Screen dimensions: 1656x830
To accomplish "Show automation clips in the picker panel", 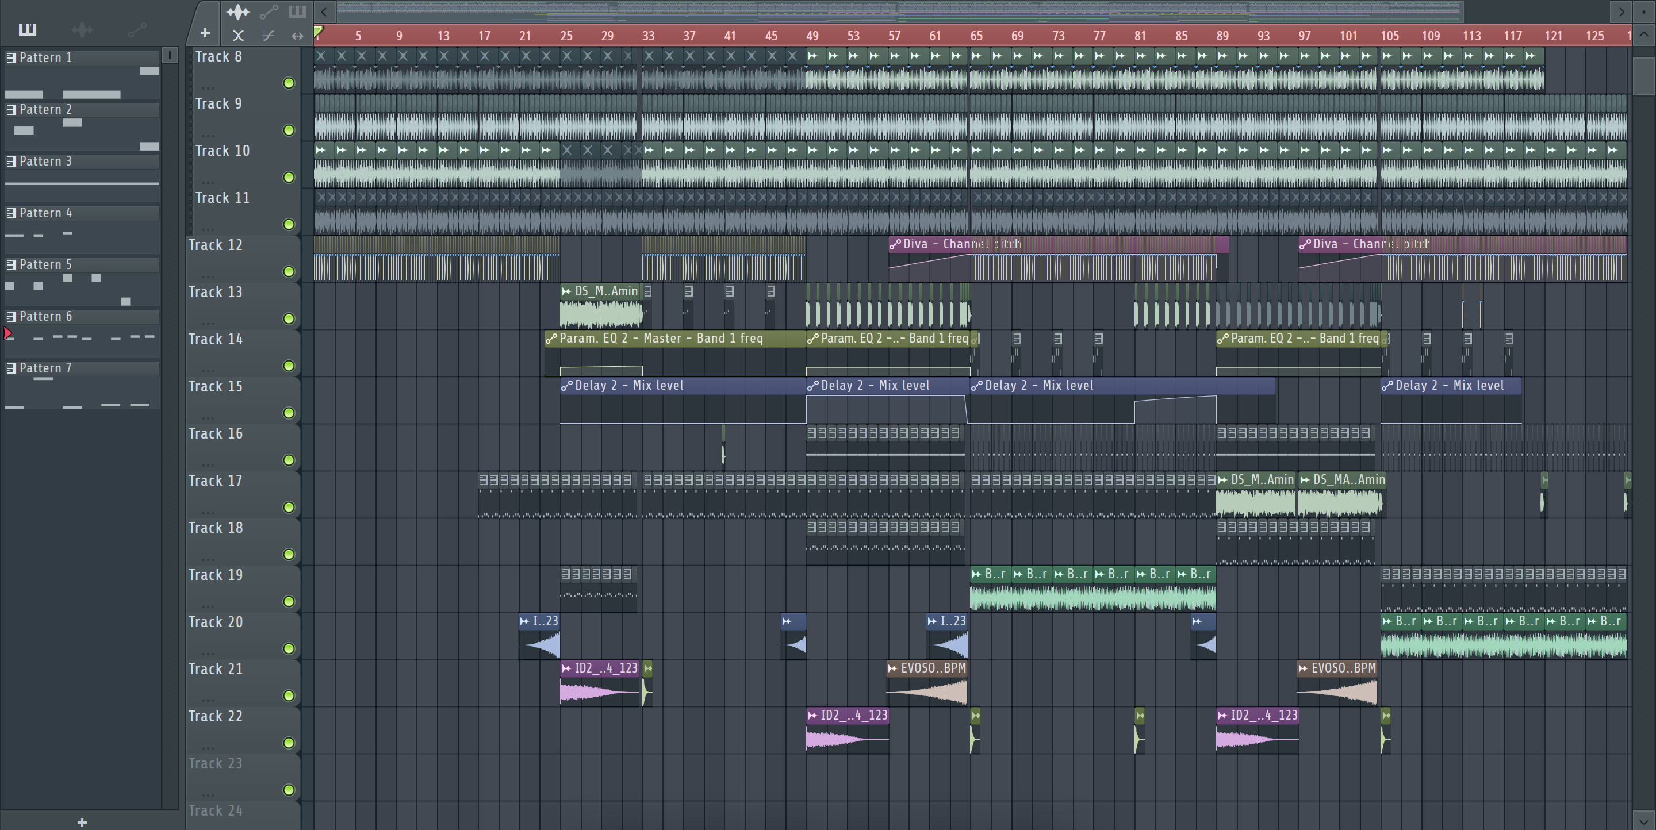I will coord(136,29).
